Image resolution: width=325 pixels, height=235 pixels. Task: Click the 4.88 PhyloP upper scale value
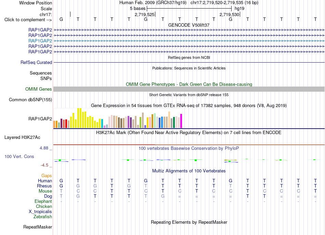(x=44, y=148)
